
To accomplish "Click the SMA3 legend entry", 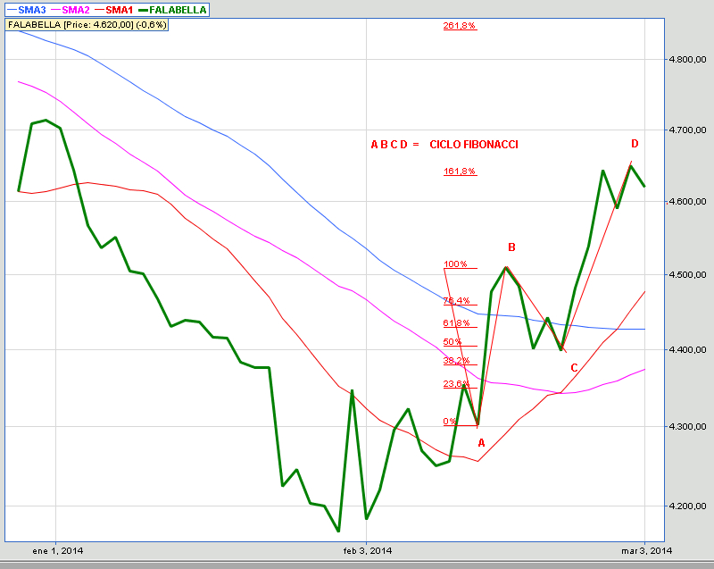I will coord(27,10).
